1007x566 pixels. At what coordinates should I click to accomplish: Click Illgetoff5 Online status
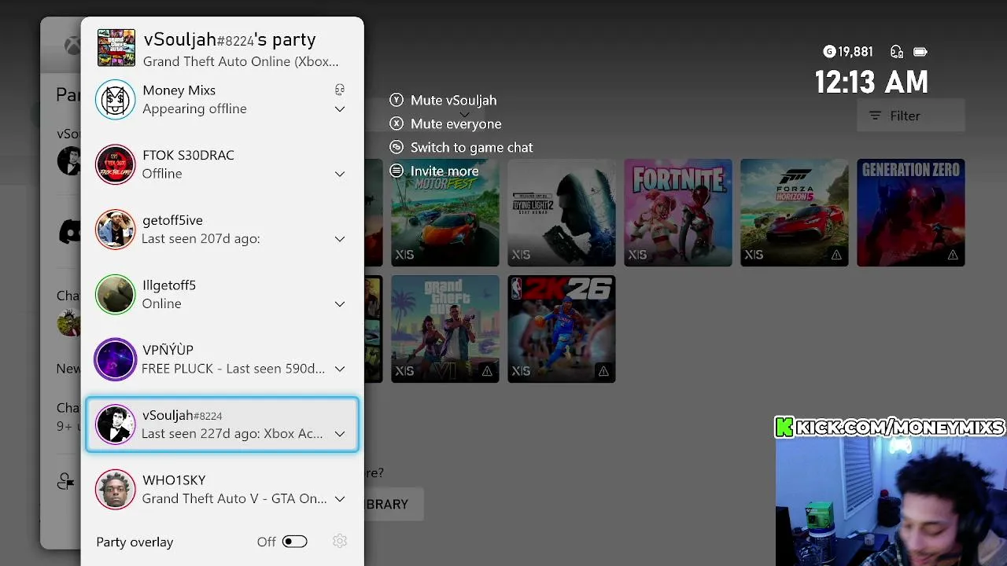pos(161,303)
